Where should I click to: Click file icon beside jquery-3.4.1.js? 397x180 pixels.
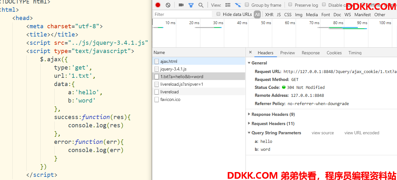point(156,69)
